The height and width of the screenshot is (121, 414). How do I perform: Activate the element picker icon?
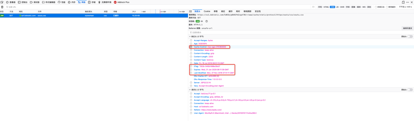tap(2, 2)
